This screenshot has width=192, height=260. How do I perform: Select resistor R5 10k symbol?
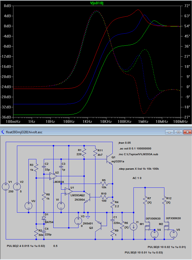point(104,184)
